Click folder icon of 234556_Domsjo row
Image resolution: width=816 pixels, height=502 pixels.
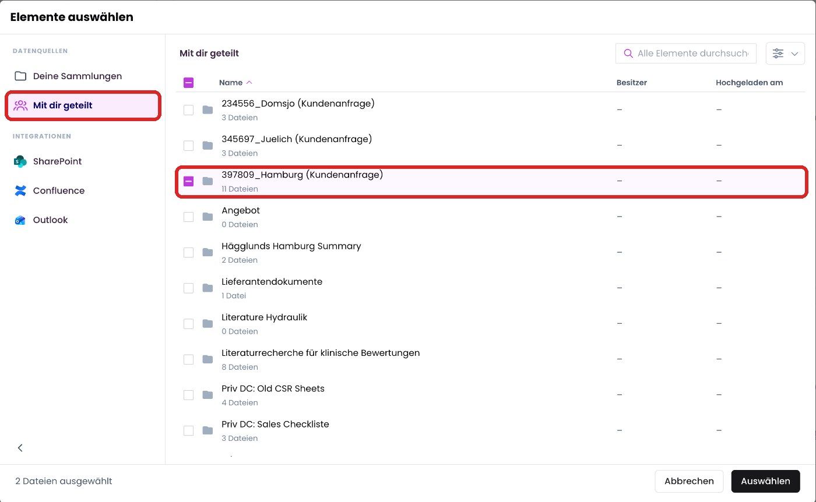207,110
